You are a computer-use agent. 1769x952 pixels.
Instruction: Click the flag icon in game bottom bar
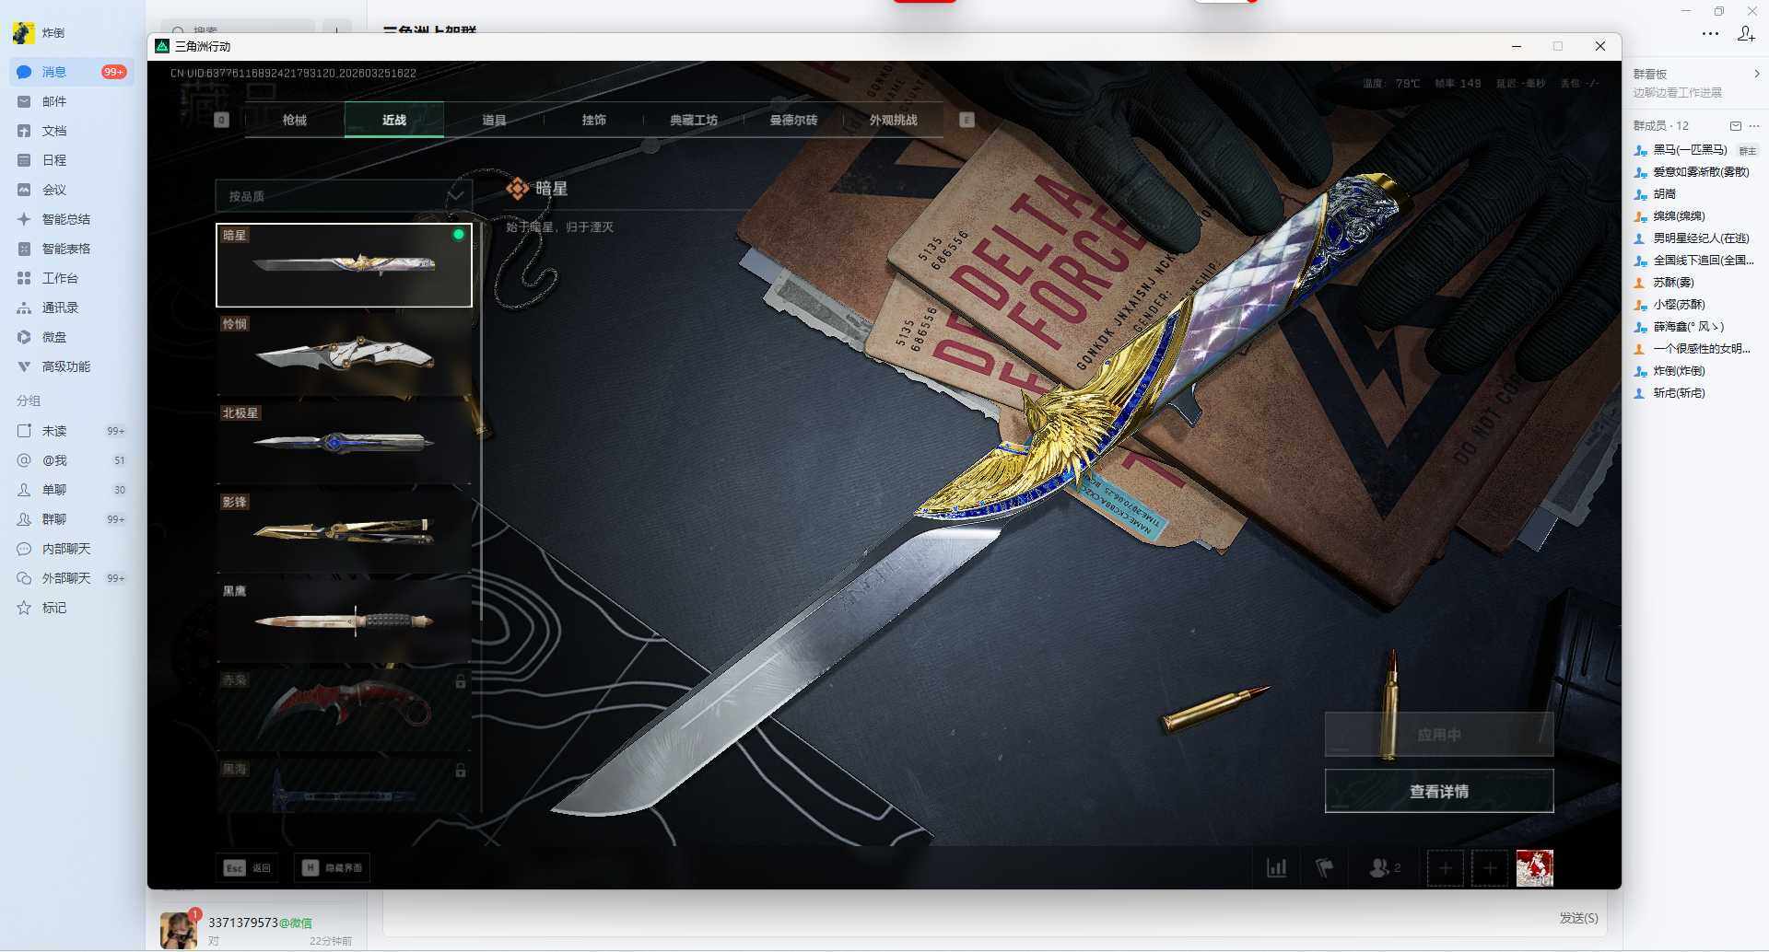click(x=1324, y=868)
